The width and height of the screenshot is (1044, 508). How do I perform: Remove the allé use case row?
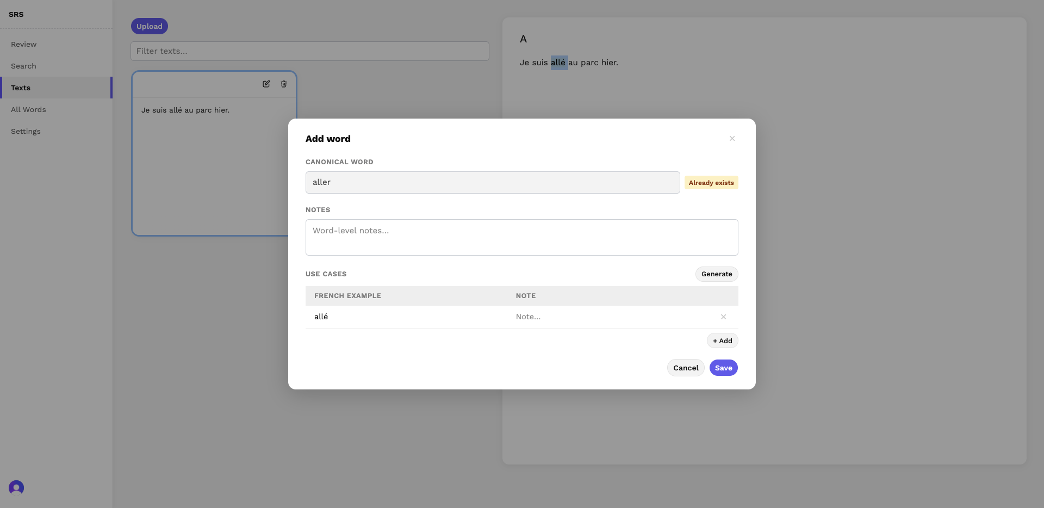coord(723,317)
